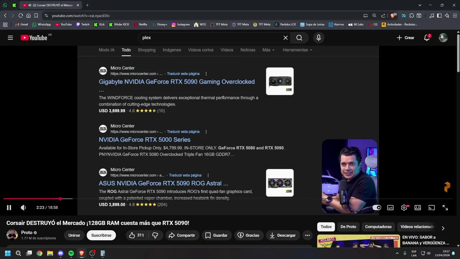Open the Proto channel avatar
Viewport: 460px width, 259px height.
(x=12, y=235)
